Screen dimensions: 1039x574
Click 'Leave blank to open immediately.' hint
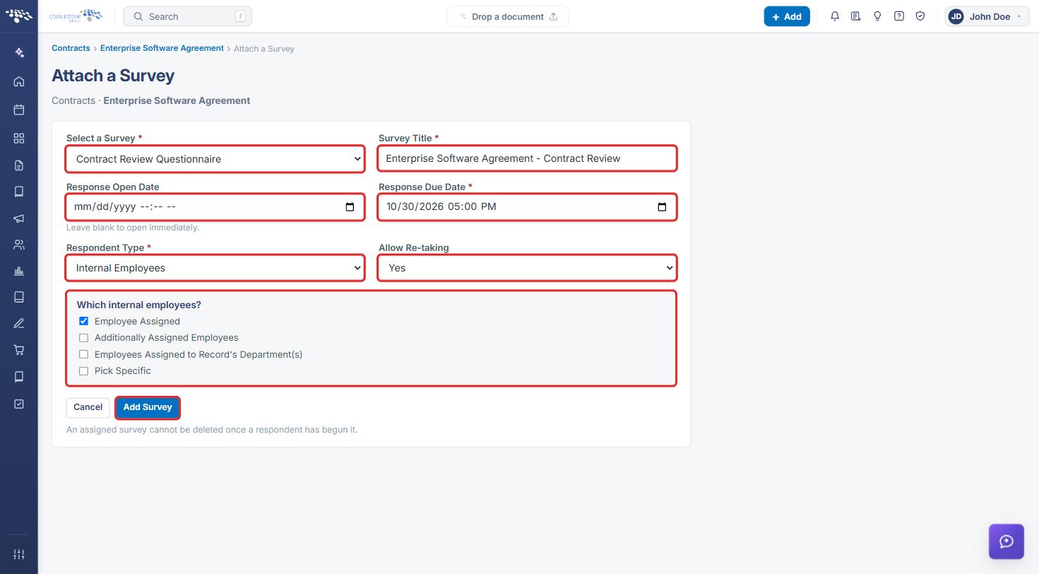point(133,228)
